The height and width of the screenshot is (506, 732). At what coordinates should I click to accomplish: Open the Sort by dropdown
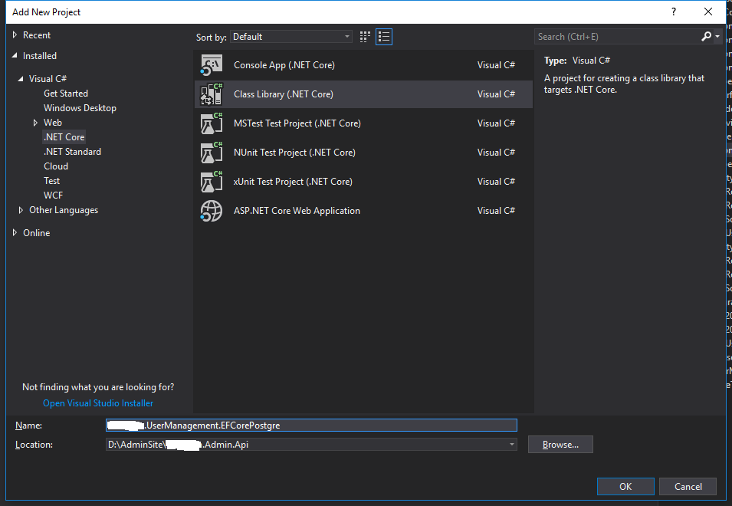pyautogui.click(x=291, y=37)
